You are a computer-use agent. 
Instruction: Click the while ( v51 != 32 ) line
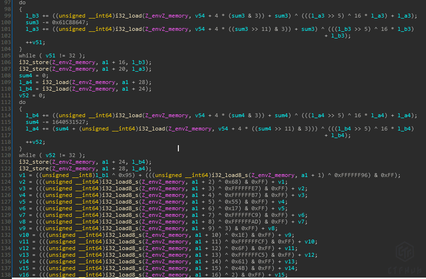point(45,56)
